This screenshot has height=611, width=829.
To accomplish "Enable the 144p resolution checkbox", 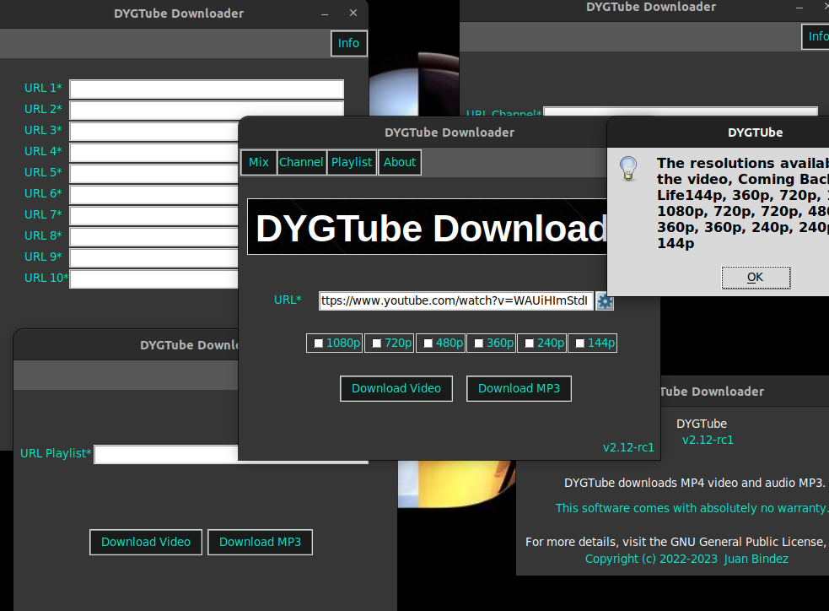I will pyautogui.click(x=580, y=343).
